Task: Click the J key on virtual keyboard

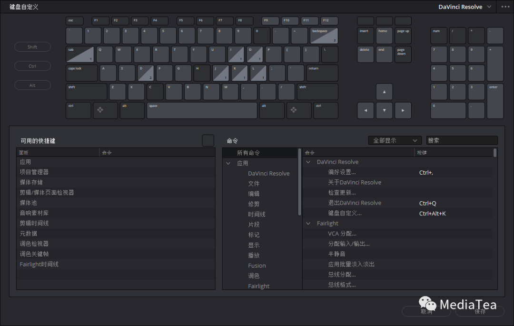Action: (x=221, y=73)
